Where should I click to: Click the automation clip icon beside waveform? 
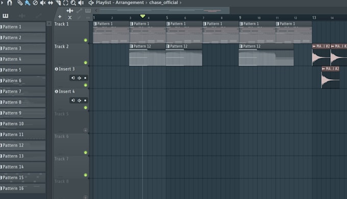pyautogui.click(x=79, y=10)
